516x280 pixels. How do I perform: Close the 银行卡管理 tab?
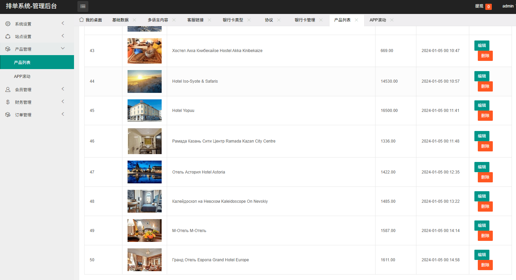click(321, 20)
